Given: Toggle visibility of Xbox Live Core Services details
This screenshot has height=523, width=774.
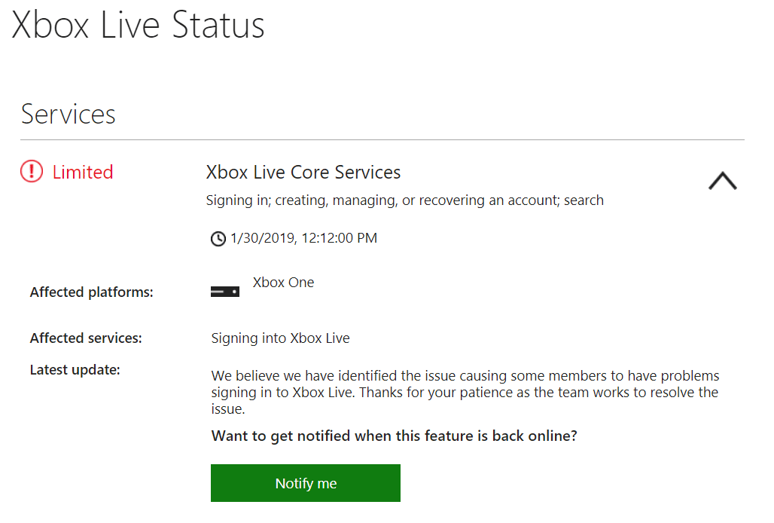Looking at the screenshot, I should click(722, 180).
